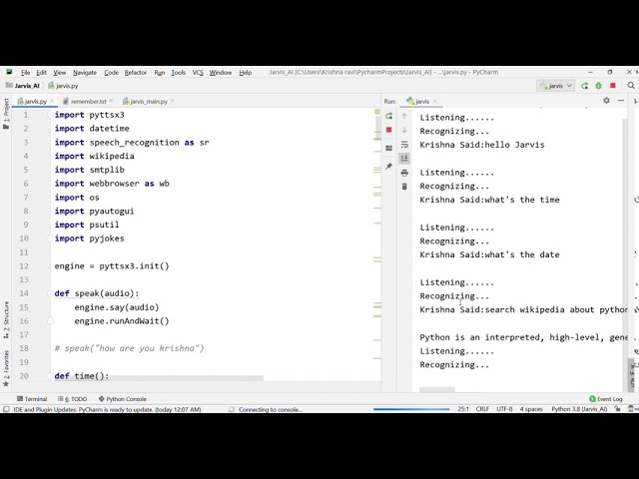Open the TODO tool window
This screenshot has height=479, width=639.
click(73, 399)
